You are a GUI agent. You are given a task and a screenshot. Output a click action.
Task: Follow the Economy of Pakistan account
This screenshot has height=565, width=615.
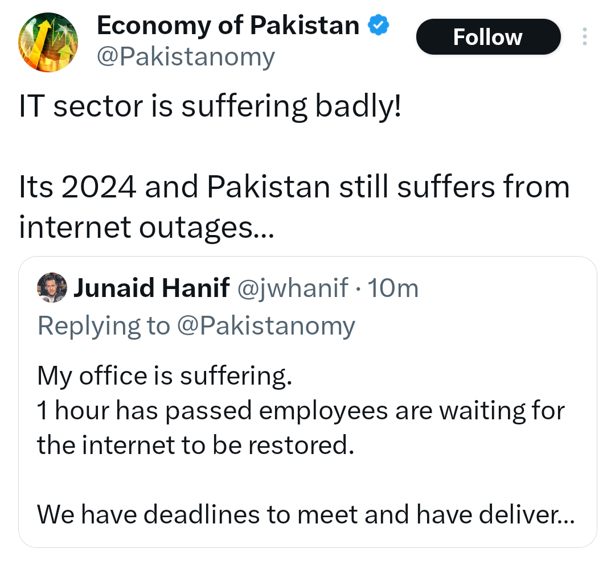coord(488,37)
